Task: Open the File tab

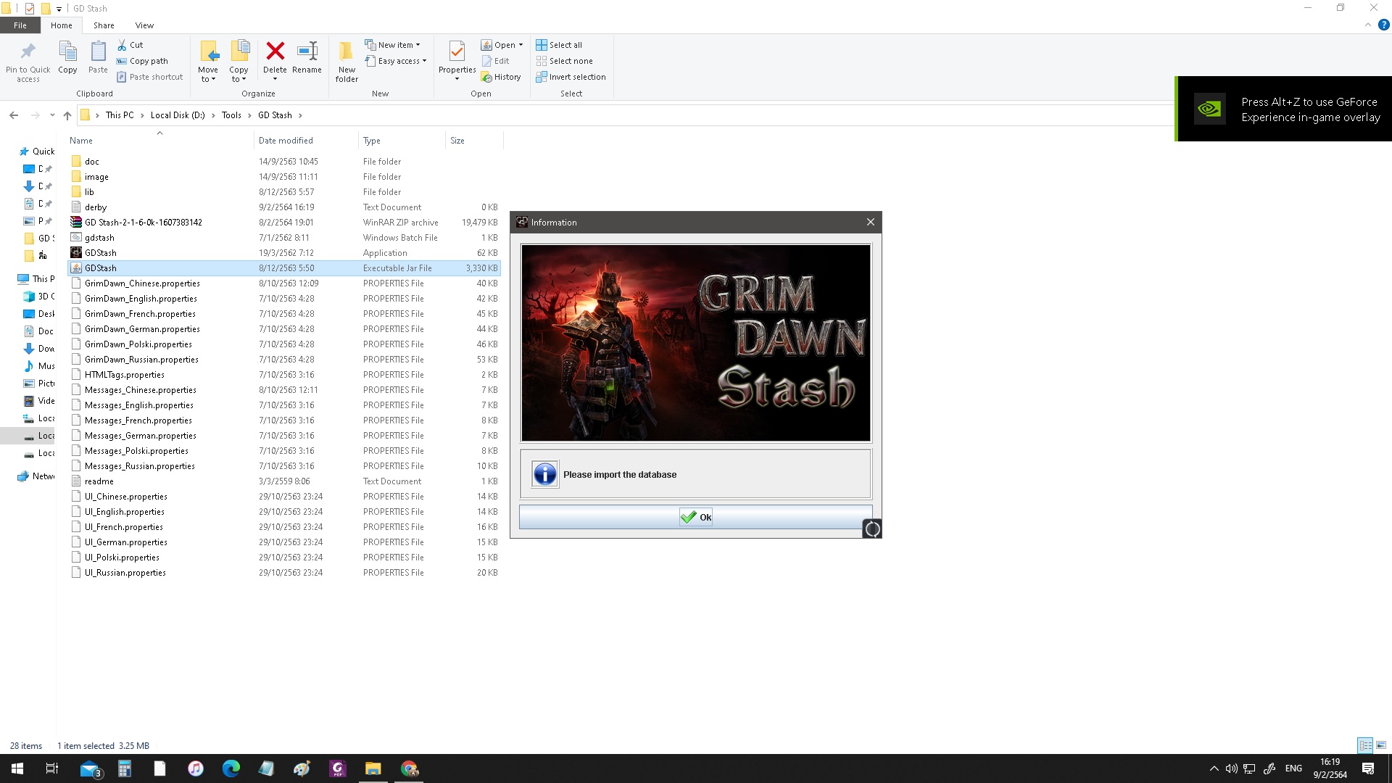Action: 20,25
